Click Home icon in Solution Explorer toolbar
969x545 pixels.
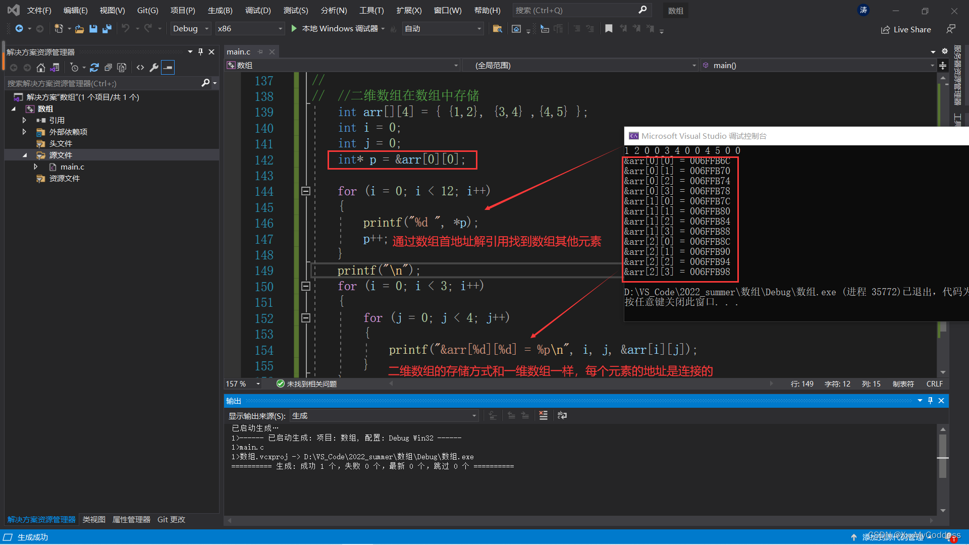click(x=41, y=67)
